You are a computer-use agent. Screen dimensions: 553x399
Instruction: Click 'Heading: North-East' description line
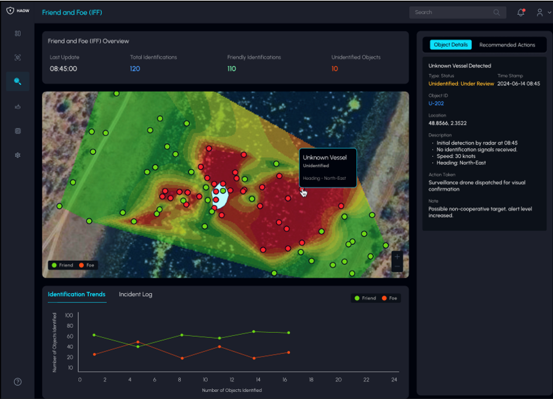click(x=461, y=163)
